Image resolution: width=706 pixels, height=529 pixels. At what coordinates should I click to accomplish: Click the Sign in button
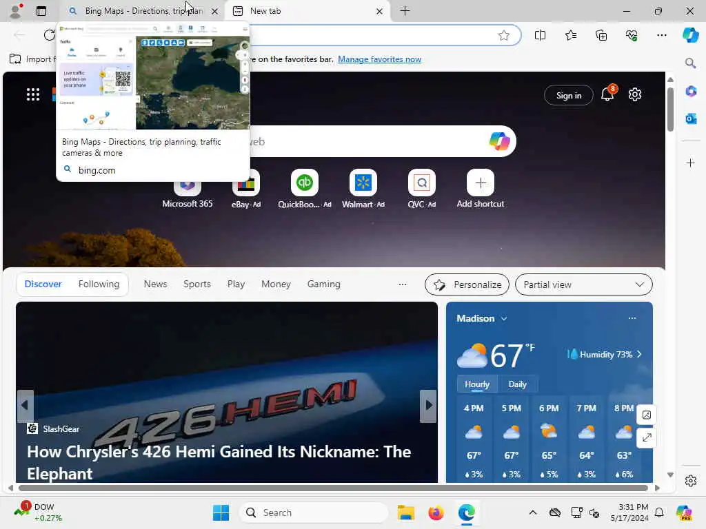(x=568, y=95)
